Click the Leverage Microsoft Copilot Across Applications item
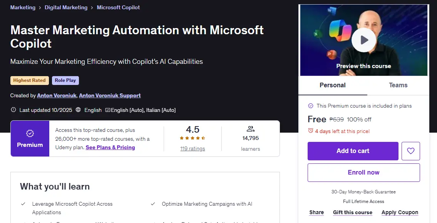Viewport: 437px width, 223px height. point(72,208)
